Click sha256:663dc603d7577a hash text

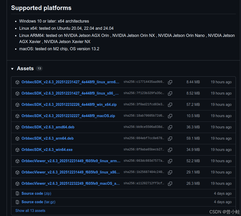[x=144, y=161]
